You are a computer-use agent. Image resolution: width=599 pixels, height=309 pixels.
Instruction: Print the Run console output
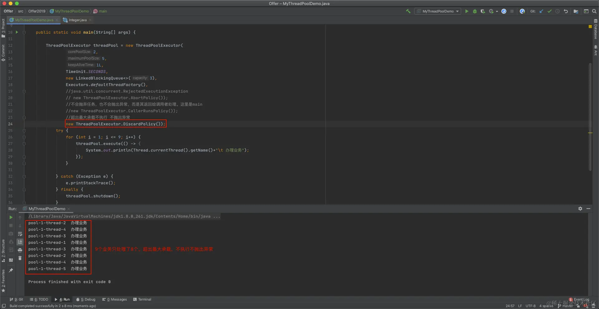click(x=20, y=250)
